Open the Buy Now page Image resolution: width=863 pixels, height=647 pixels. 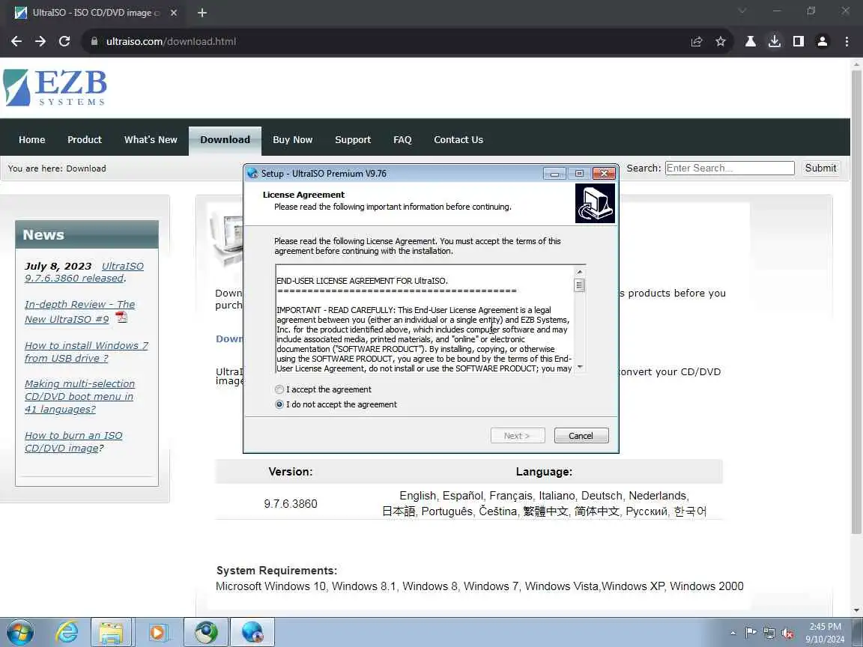click(292, 140)
